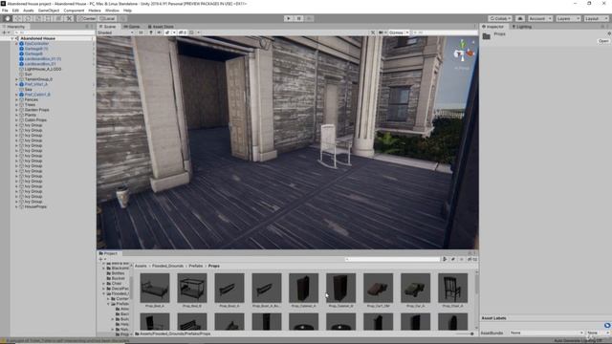Image resolution: width=612 pixels, height=344 pixels.
Task: Click Prefabs in the breadcrumb path
Action: click(196, 266)
